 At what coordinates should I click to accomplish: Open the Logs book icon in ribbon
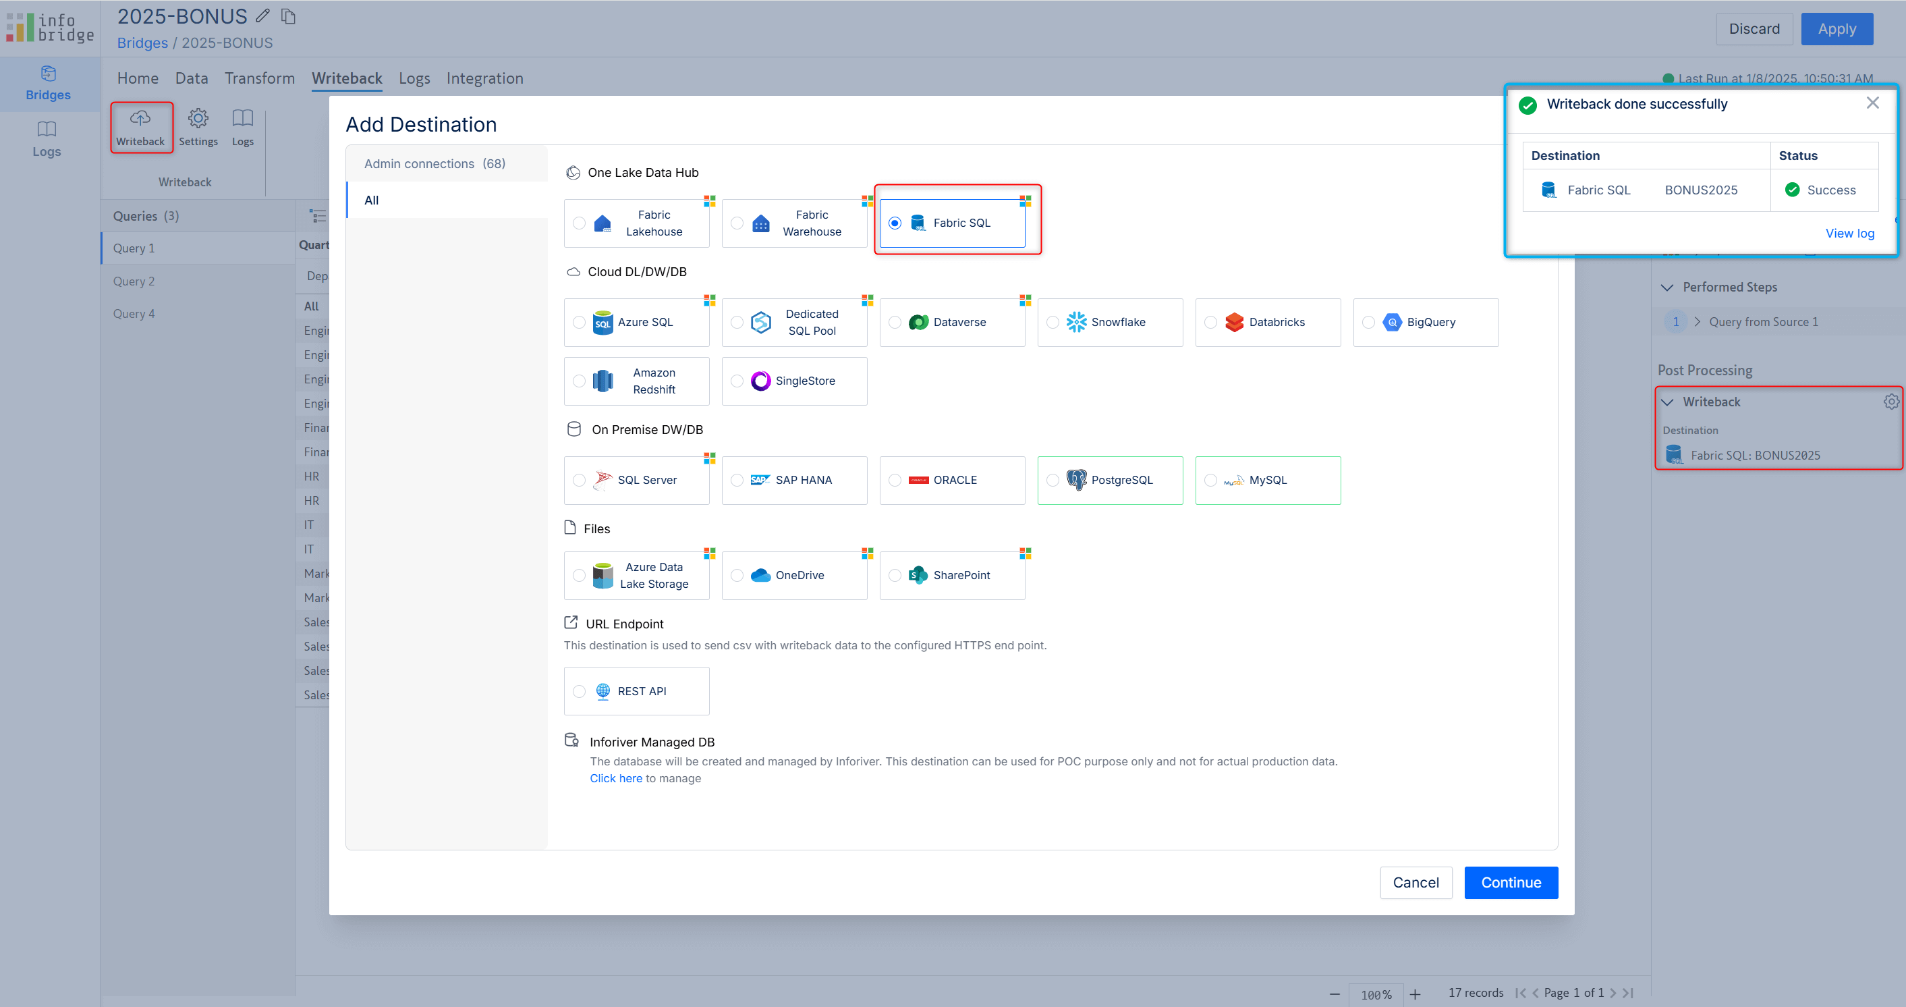click(243, 117)
